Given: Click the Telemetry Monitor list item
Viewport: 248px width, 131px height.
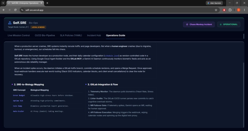Looking at the screenshot, I should click(121, 93).
